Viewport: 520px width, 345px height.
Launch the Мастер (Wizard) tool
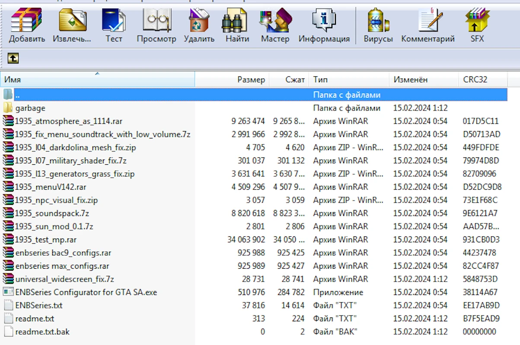pyautogui.click(x=275, y=22)
